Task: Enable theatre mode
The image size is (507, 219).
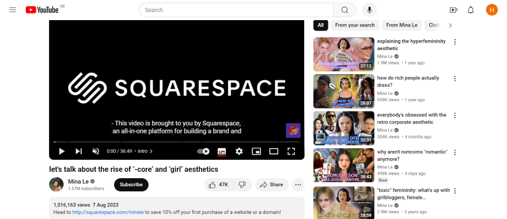Action: [x=274, y=151]
